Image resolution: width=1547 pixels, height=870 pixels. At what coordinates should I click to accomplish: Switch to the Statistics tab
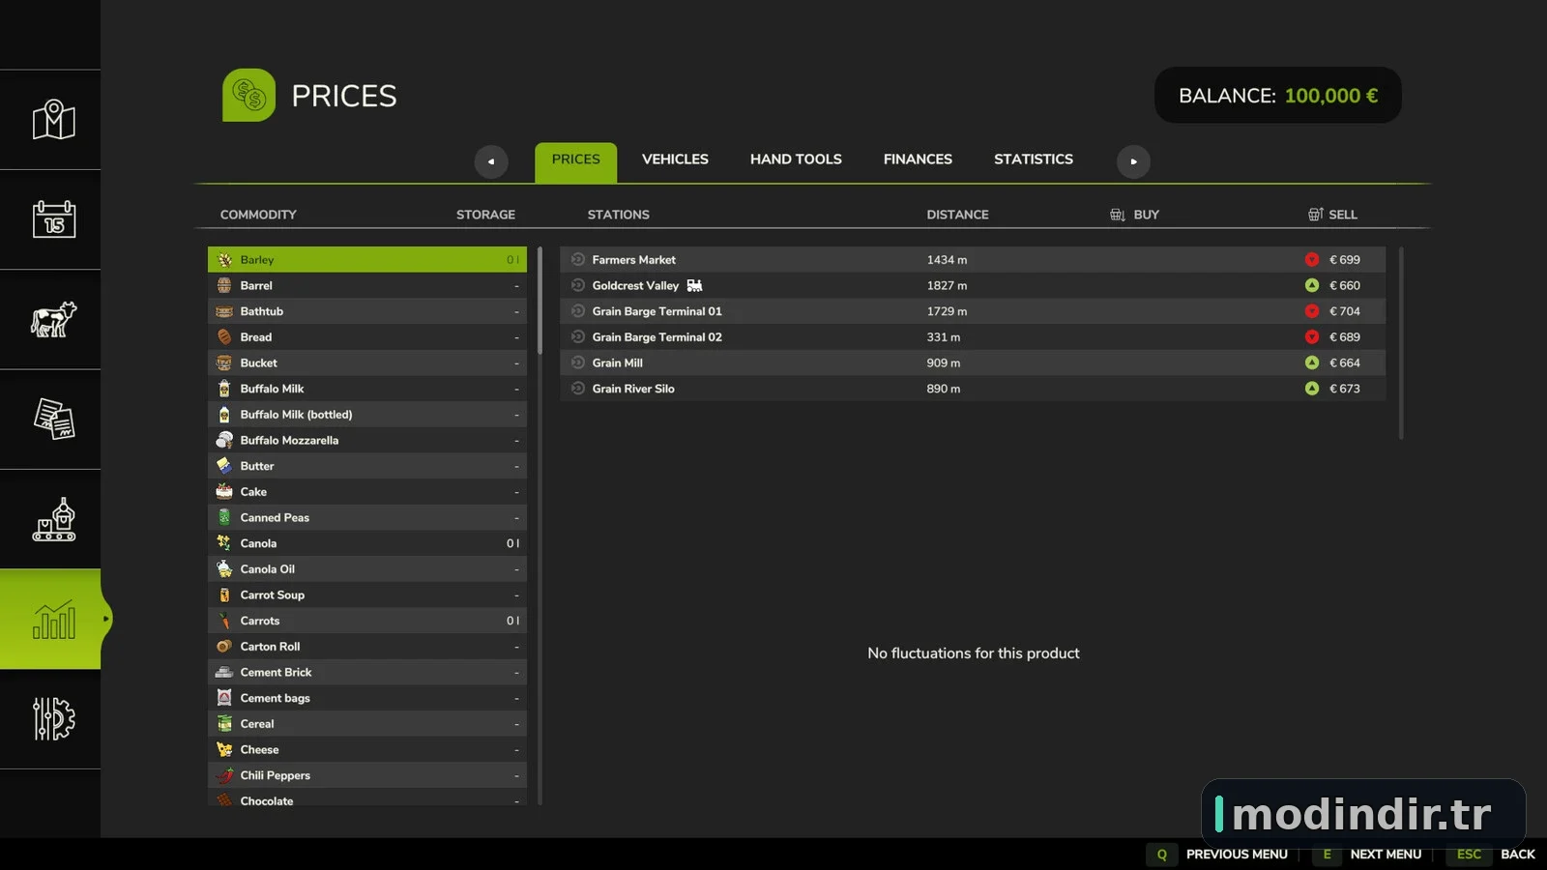tap(1034, 159)
